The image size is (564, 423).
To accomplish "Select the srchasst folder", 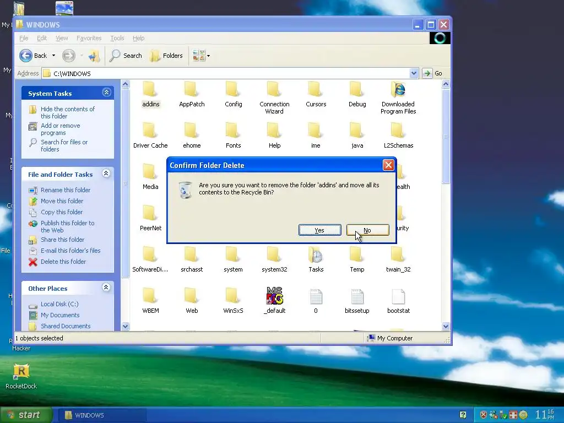I will 192,260.
